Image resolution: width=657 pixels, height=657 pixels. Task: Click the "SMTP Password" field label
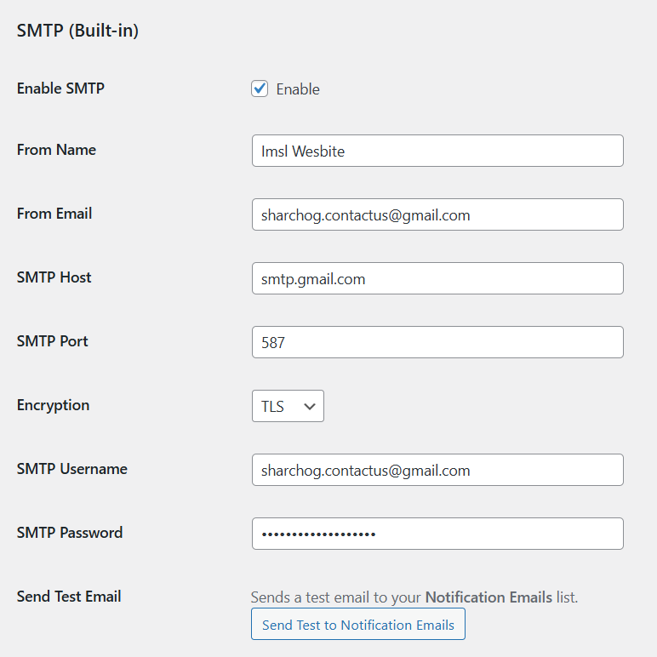pyautogui.click(x=70, y=533)
